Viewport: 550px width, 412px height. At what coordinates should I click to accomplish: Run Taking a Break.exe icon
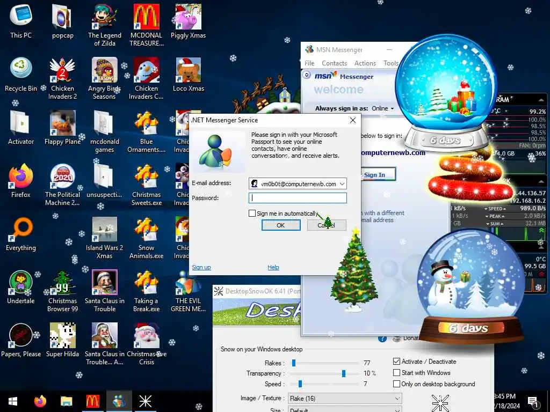click(x=147, y=291)
